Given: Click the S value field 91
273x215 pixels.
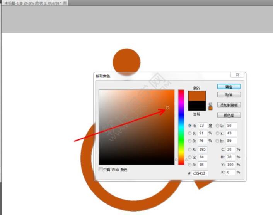Looking at the screenshot, I should coord(203,133).
